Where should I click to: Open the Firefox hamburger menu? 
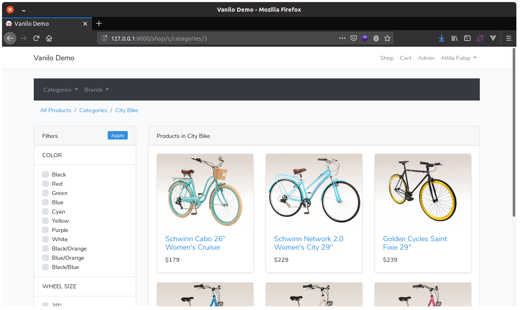[x=509, y=38]
